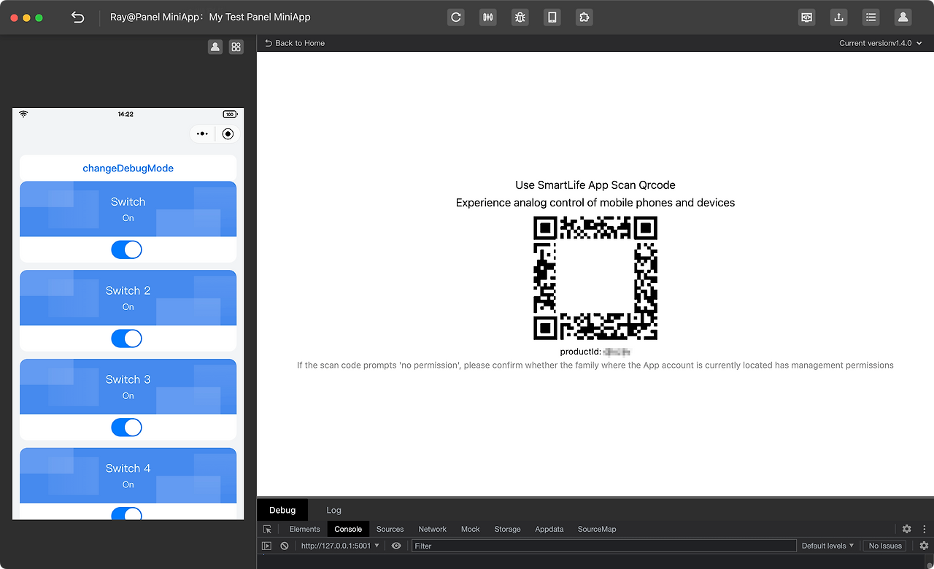Tap the circular close target in simulator capsule
This screenshot has width=934, height=569.
coord(228,133)
